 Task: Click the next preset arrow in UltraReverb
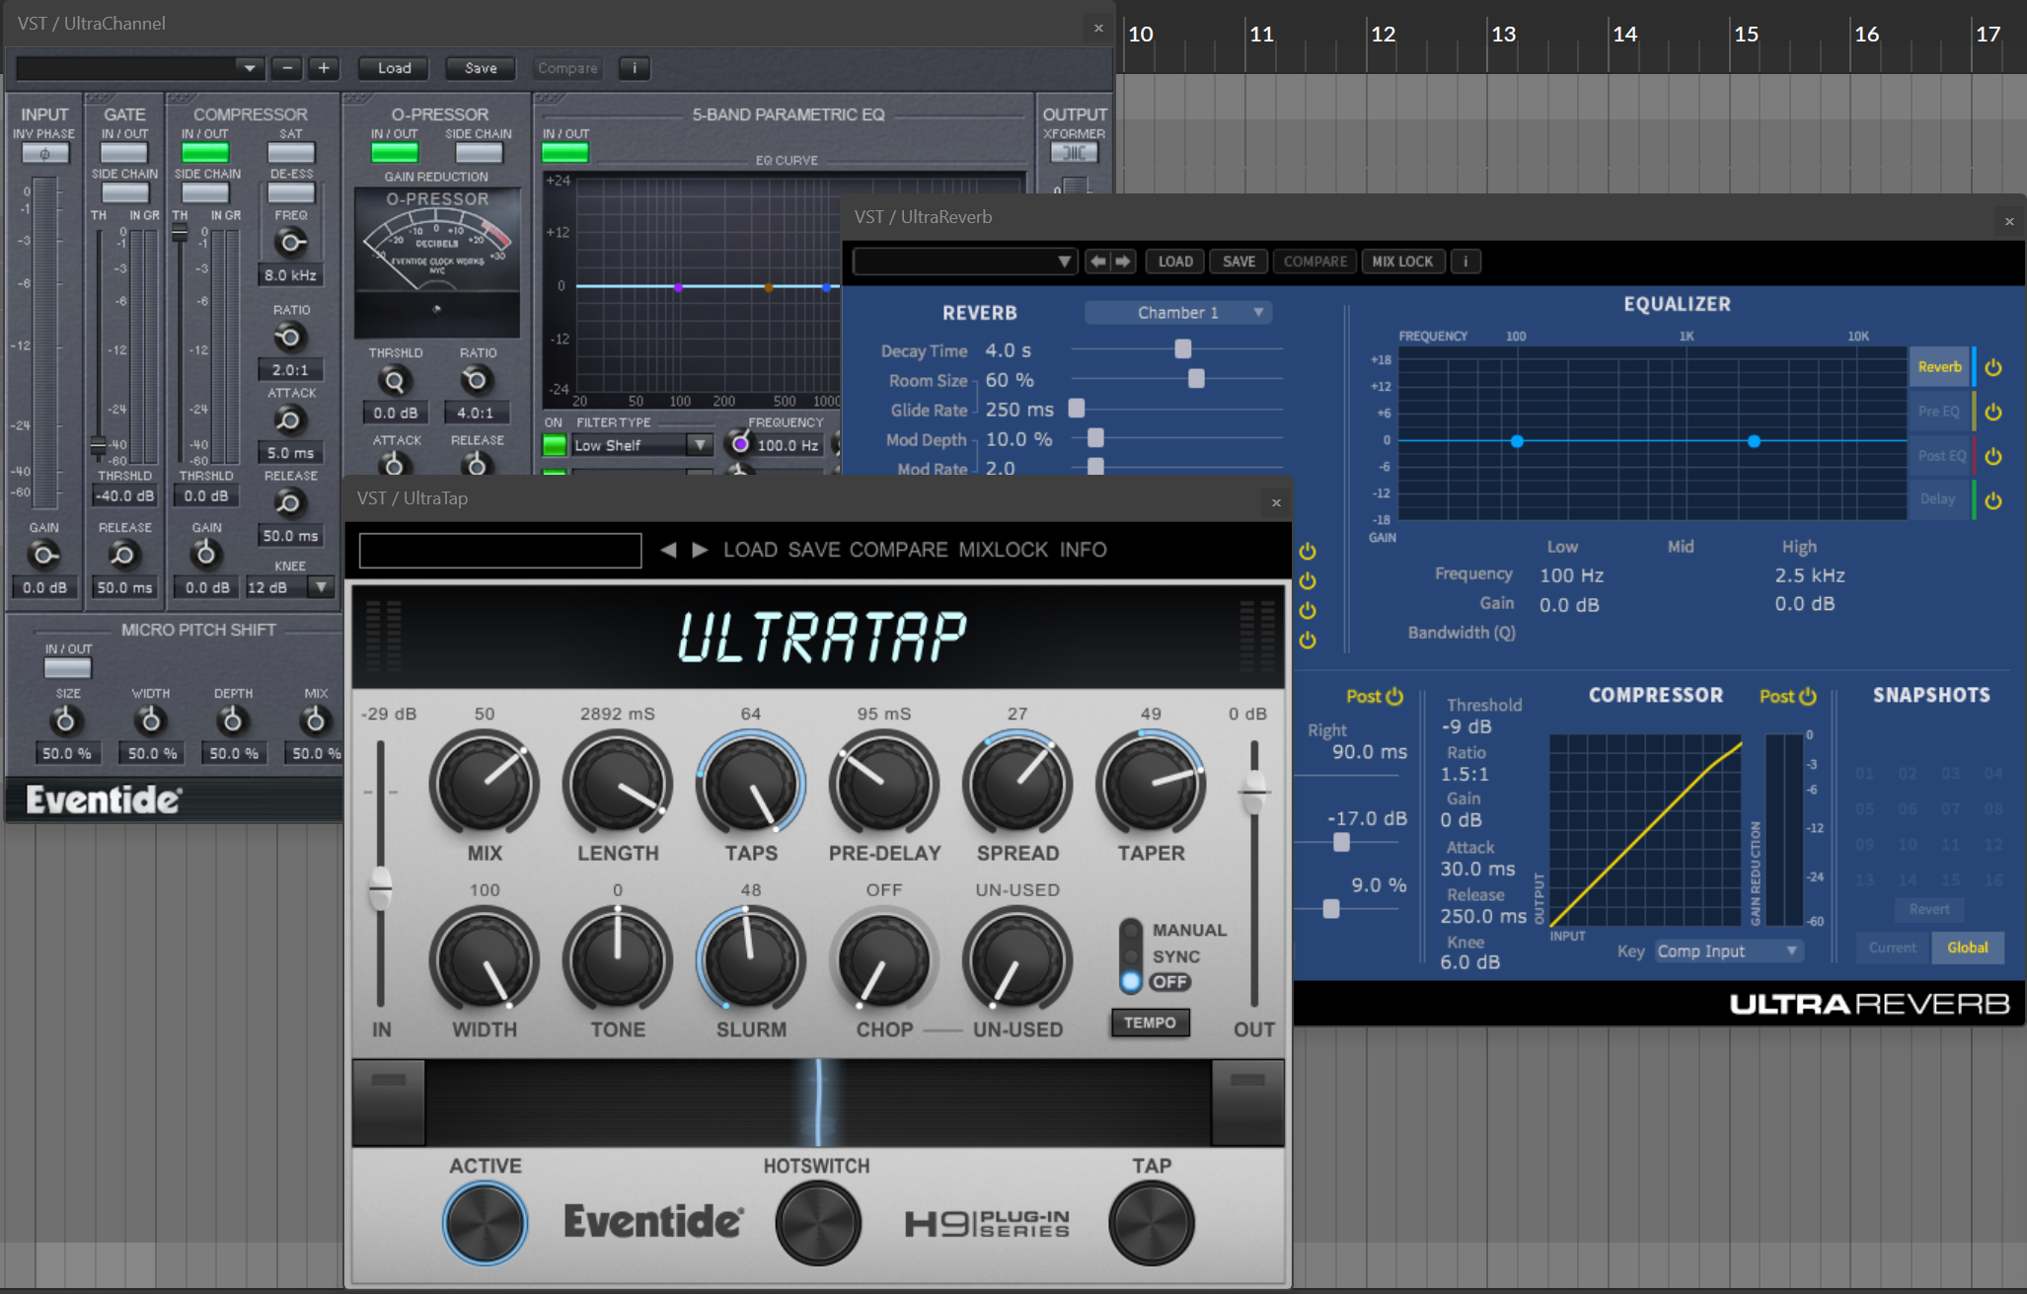tap(1124, 261)
